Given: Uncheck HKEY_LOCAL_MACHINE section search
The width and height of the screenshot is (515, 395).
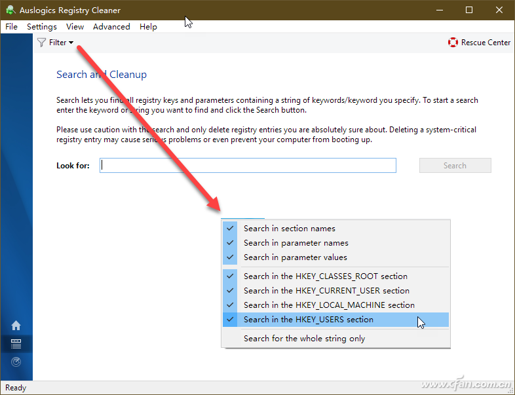Looking at the screenshot, I should [335, 305].
